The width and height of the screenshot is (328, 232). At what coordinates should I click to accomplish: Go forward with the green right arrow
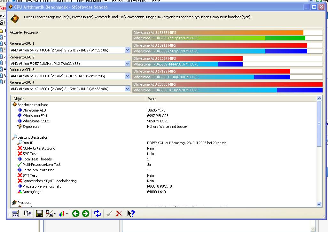click(86, 213)
